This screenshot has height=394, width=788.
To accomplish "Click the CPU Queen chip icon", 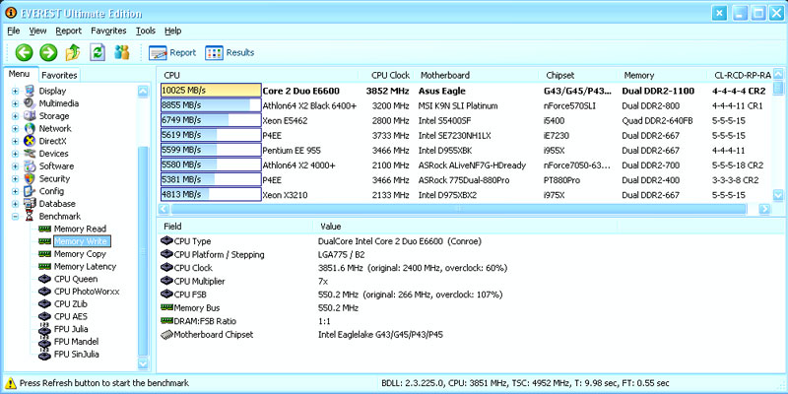I will (44, 279).
